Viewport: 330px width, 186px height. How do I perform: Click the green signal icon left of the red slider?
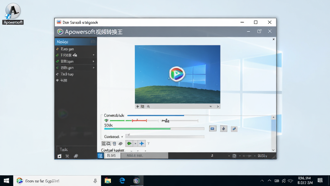pyautogui.click(x=106, y=120)
